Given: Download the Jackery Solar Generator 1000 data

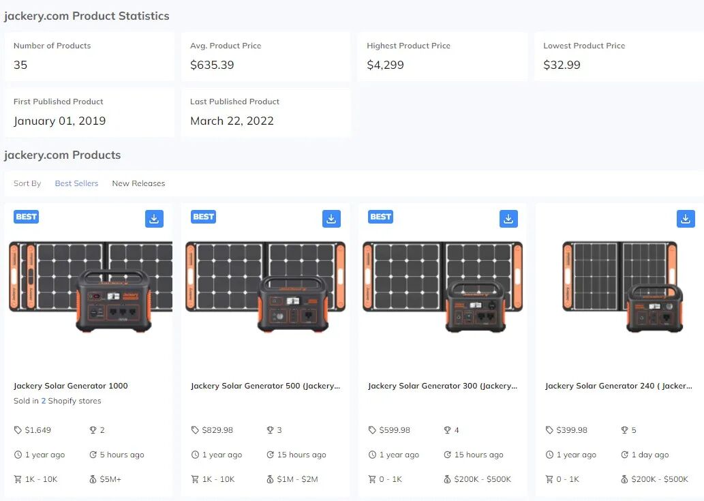Looking at the screenshot, I should (154, 219).
